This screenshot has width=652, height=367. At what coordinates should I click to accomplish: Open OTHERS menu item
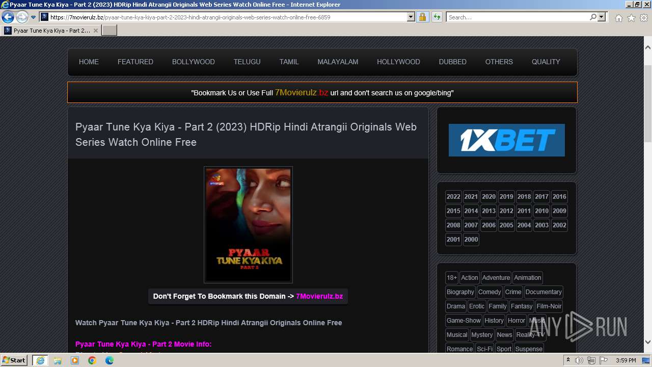tap(499, 62)
